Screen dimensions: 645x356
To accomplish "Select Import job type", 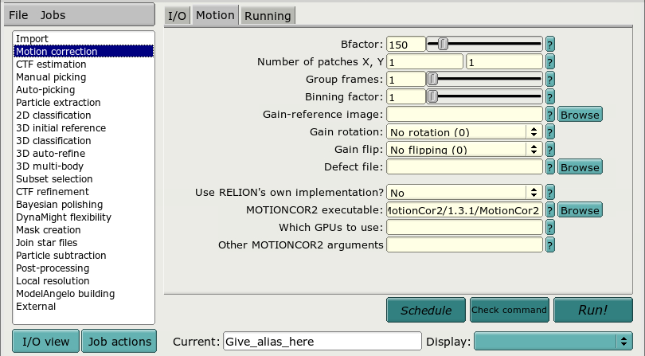I will point(84,39).
